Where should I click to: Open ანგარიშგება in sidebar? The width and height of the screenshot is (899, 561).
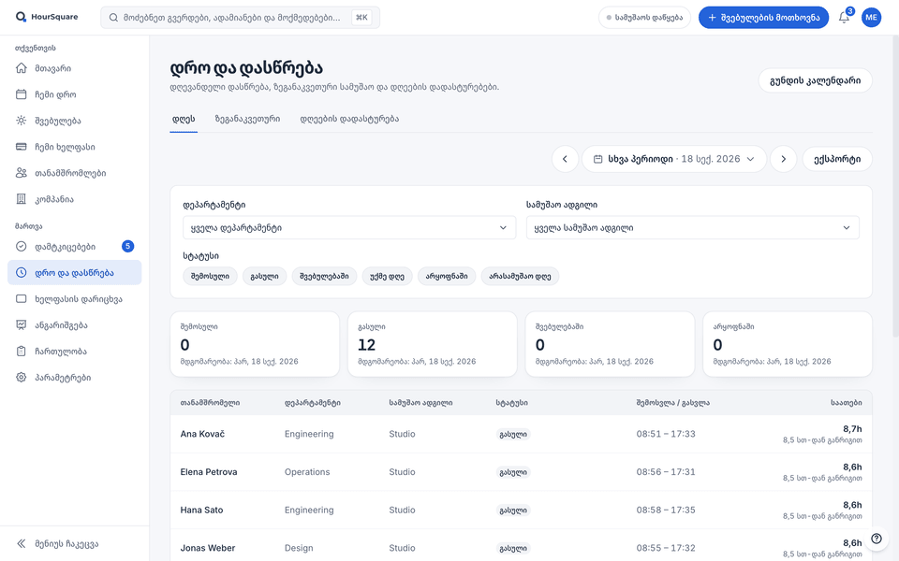(x=75, y=325)
